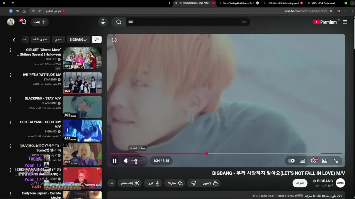
Task: Select the 'سنغري' filter chip
Action: (x=58, y=40)
